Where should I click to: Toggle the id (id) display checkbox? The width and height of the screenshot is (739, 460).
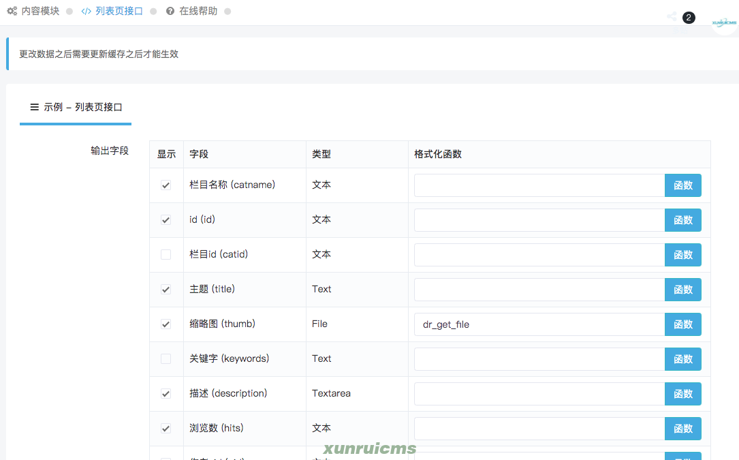tap(166, 220)
